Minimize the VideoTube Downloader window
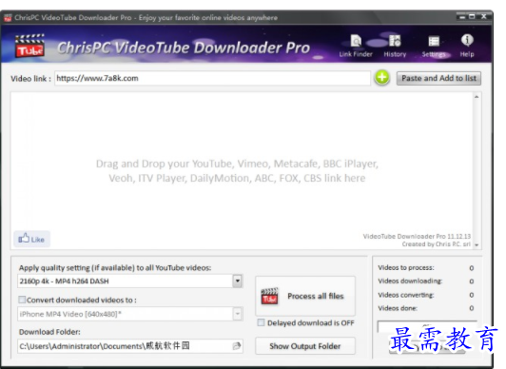This screenshot has height=369, width=506. (x=462, y=17)
